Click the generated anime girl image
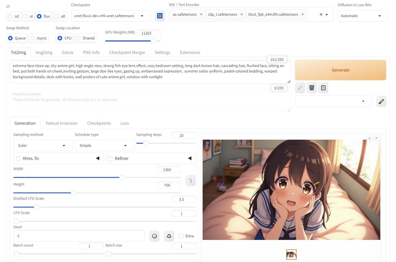This screenshot has height=262, width=396. 291,190
